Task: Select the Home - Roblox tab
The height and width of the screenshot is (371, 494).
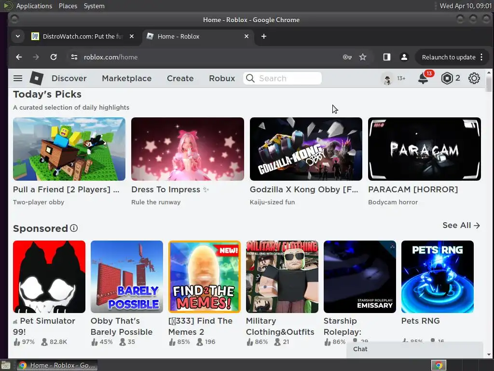Action: point(198,36)
